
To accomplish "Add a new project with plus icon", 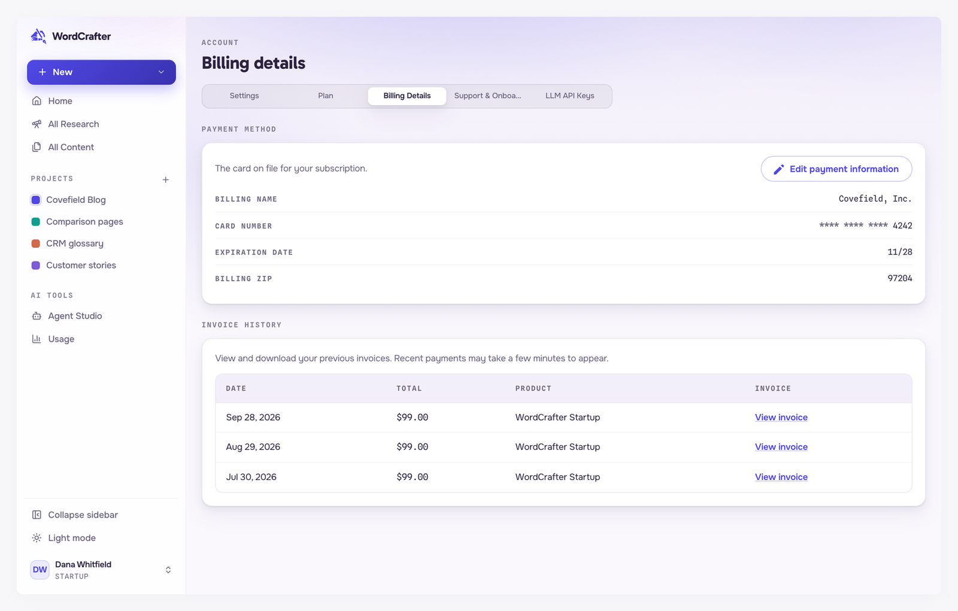I will coord(166,180).
